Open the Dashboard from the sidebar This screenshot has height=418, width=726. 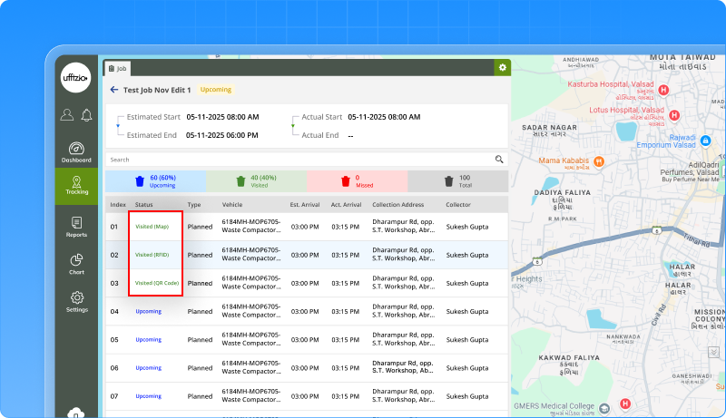pos(76,152)
